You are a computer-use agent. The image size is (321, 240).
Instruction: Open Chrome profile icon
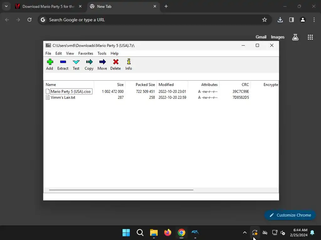pyautogui.click(x=303, y=20)
